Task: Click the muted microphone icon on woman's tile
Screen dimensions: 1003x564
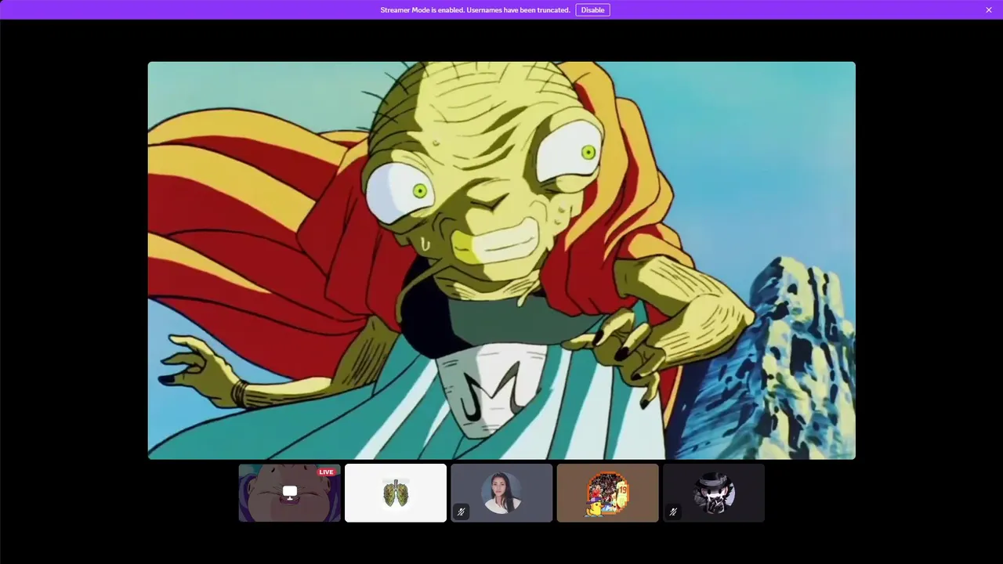Action: [x=461, y=512]
